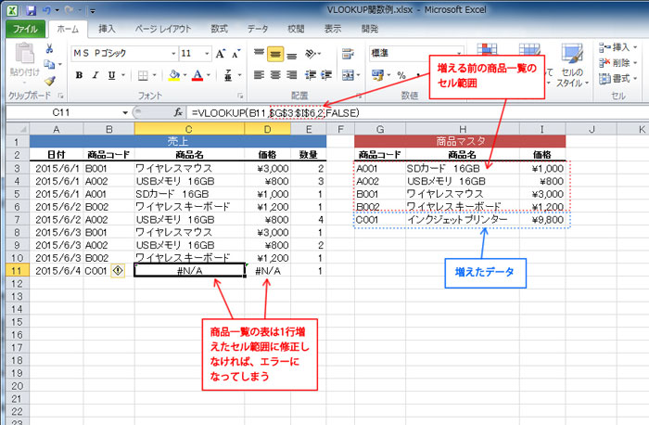Click the error warning icon beside cell B11
Viewport: 649px width, 425px height.
pos(118,271)
